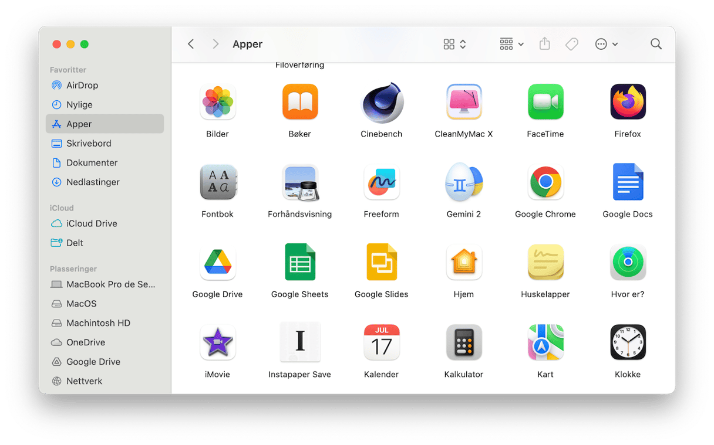Viewport: 714px width, 445px height.
Task: Open Nylige in the sidebar
Action: point(105,104)
